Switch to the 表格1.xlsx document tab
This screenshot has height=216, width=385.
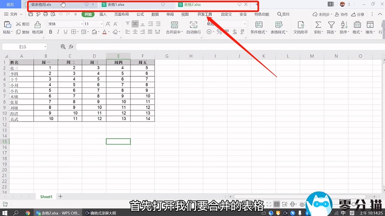click(x=115, y=4)
